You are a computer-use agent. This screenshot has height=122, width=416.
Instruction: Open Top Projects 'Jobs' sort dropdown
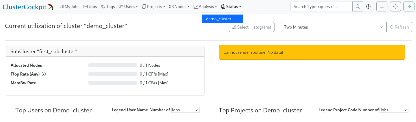point(394,110)
